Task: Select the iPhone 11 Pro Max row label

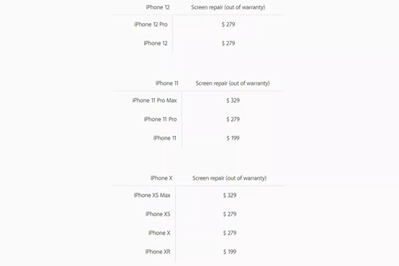Action: point(154,101)
